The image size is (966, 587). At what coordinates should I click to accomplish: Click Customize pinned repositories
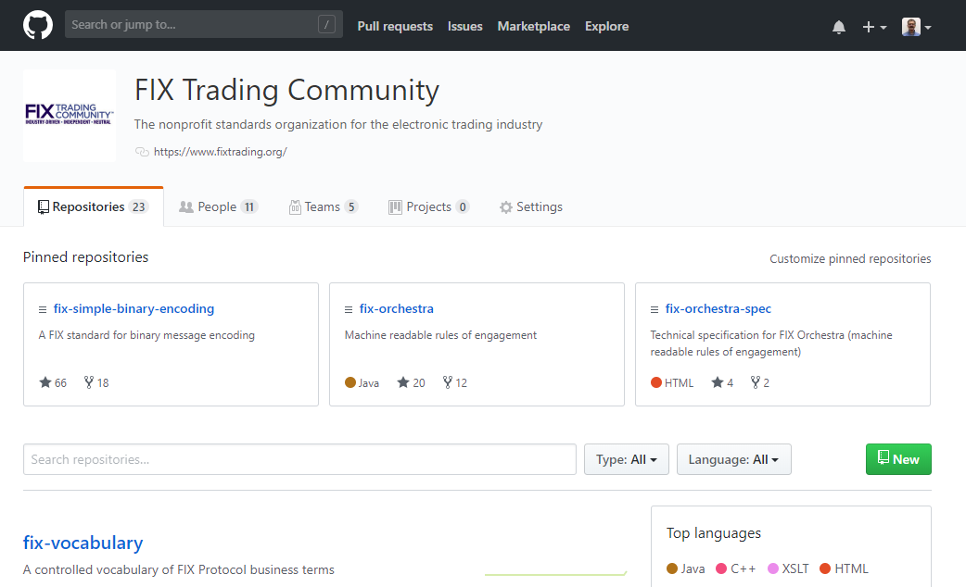point(850,258)
